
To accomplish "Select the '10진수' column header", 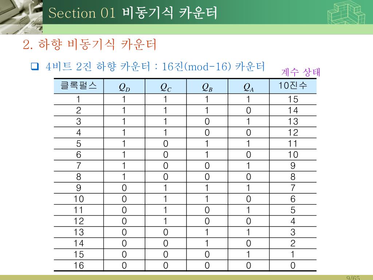I will [x=293, y=85].
